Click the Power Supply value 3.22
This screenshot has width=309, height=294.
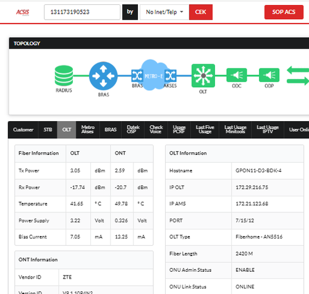[75, 220]
